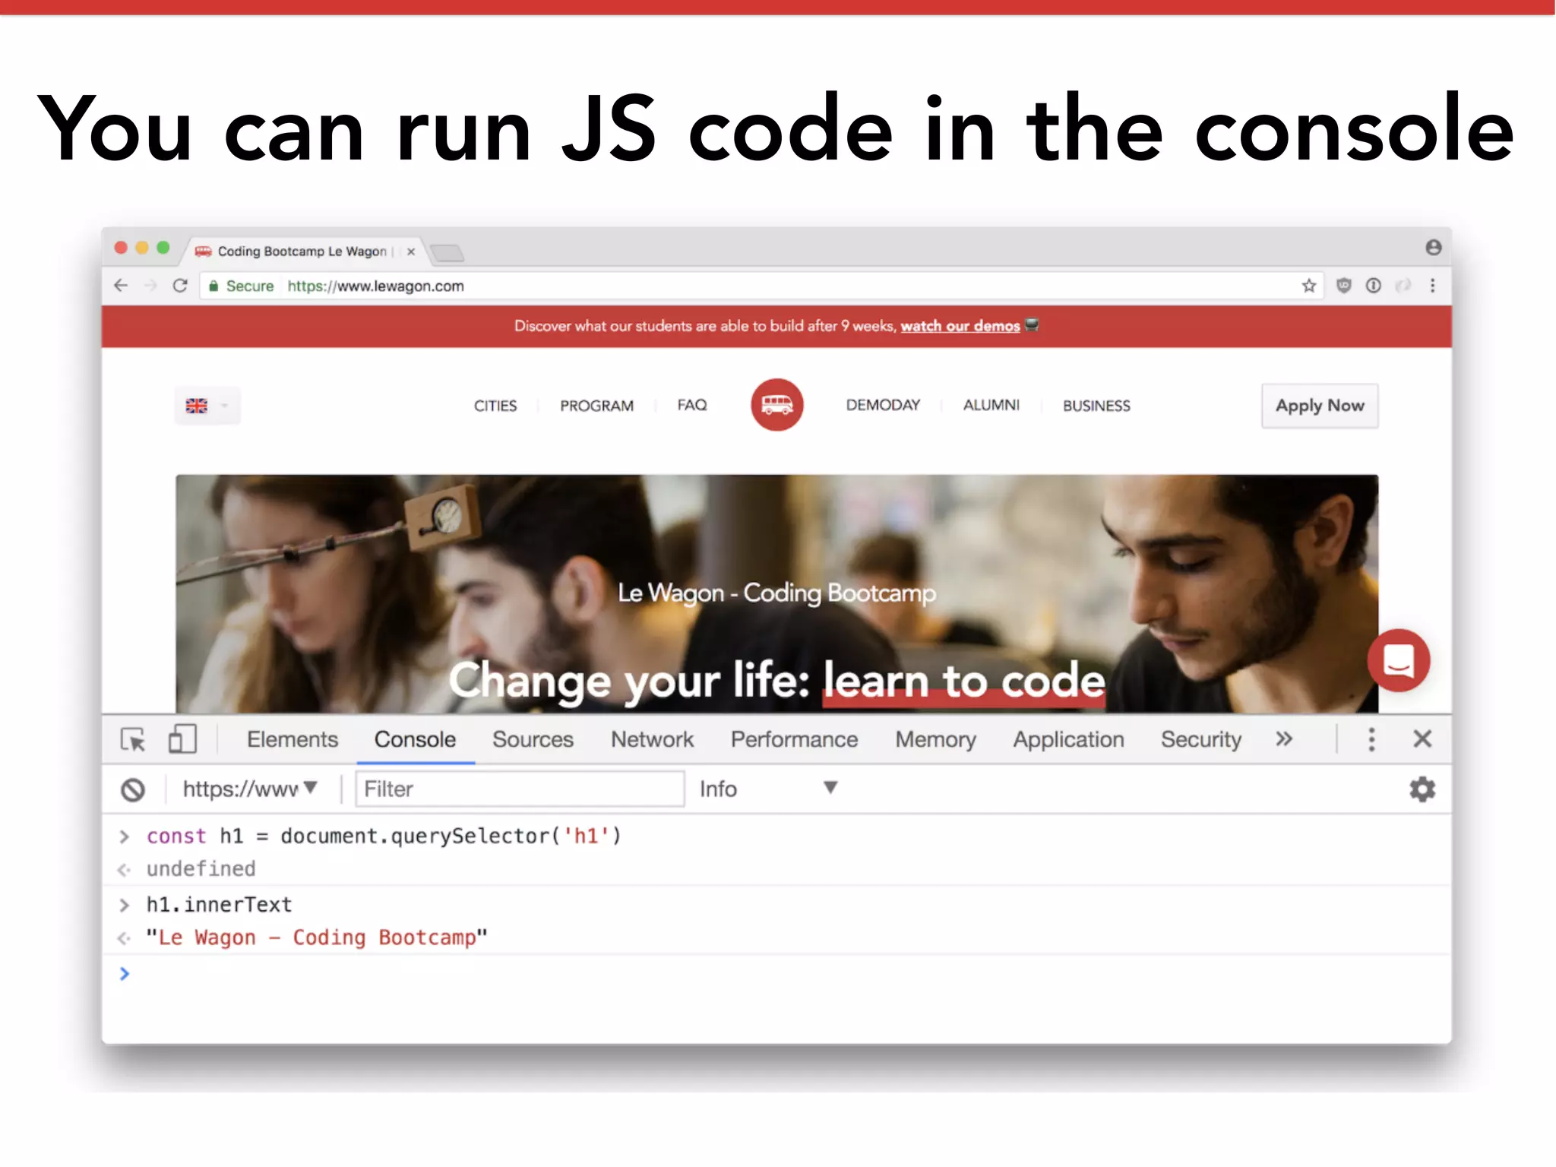Open the ALUMNI nav link

click(x=991, y=405)
